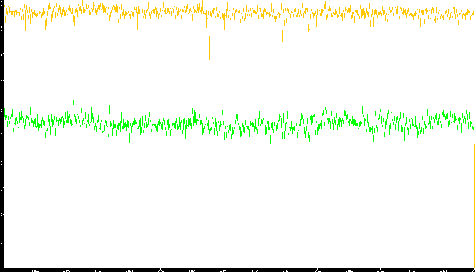Select the 14:03 time label

[98, 271]
